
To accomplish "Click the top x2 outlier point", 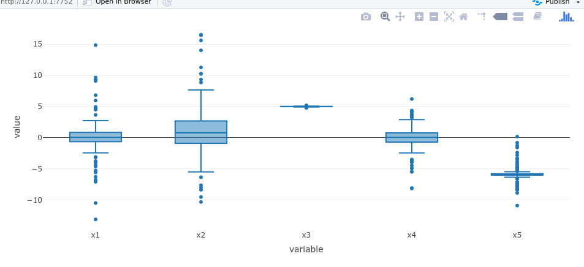I will (201, 35).
